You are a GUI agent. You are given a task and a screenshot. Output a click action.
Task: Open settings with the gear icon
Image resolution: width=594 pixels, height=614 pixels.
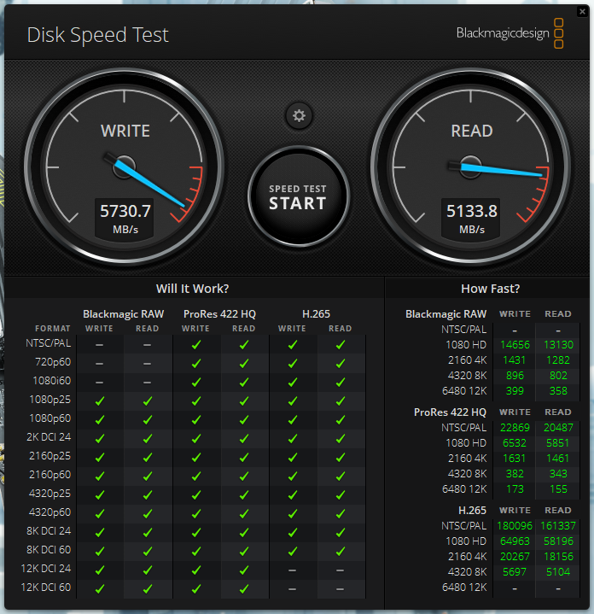299,116
